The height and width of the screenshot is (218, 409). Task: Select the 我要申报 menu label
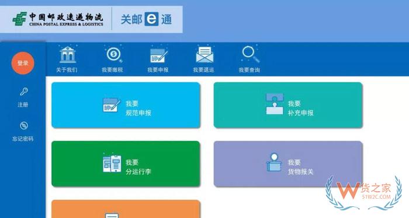(158, 70)
